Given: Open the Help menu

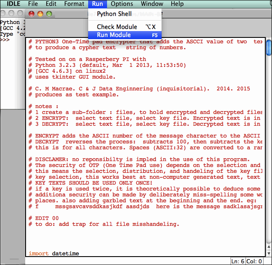Looking at the screenshot, I should pos(177,4).
